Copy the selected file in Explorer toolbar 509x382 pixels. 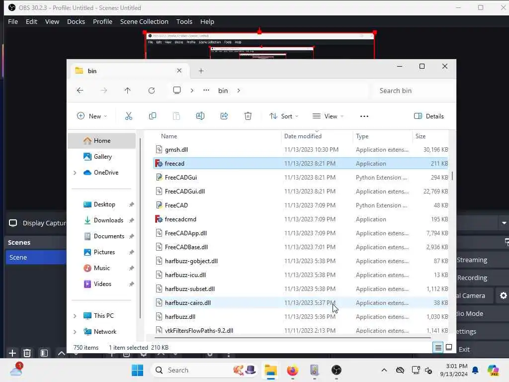152,116
